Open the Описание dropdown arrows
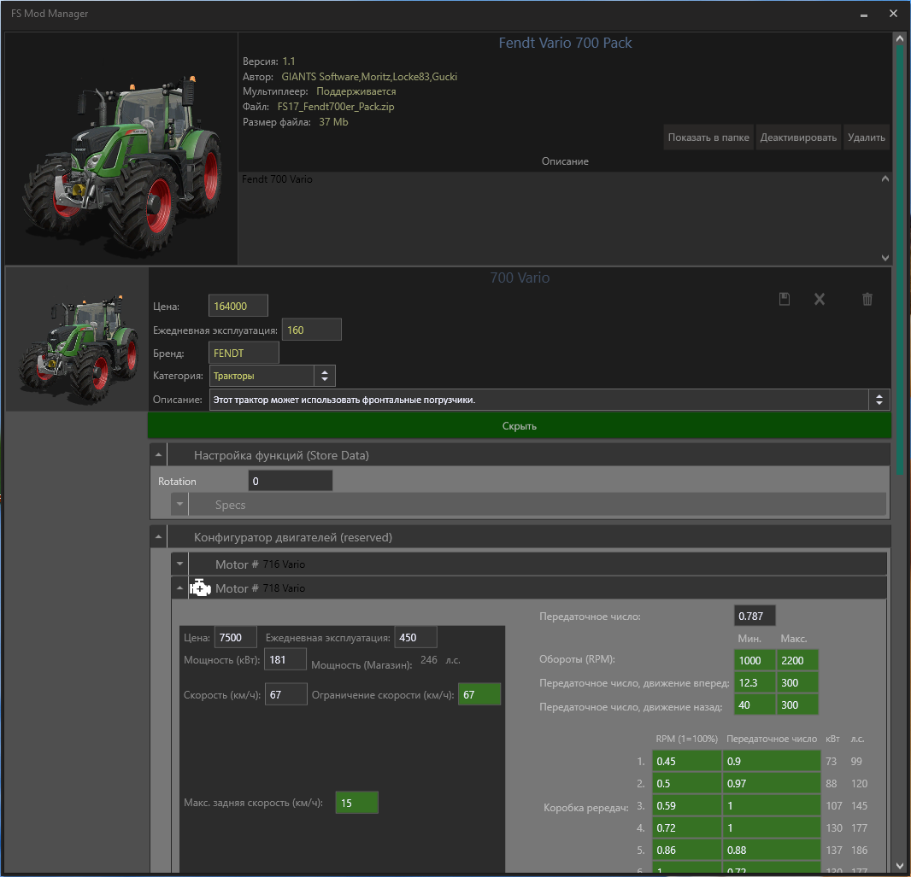 [x=879, y=400]
